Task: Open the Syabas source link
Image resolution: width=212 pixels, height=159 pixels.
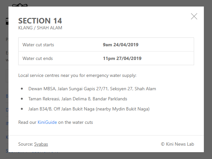Action: click(x=41, y=144)
